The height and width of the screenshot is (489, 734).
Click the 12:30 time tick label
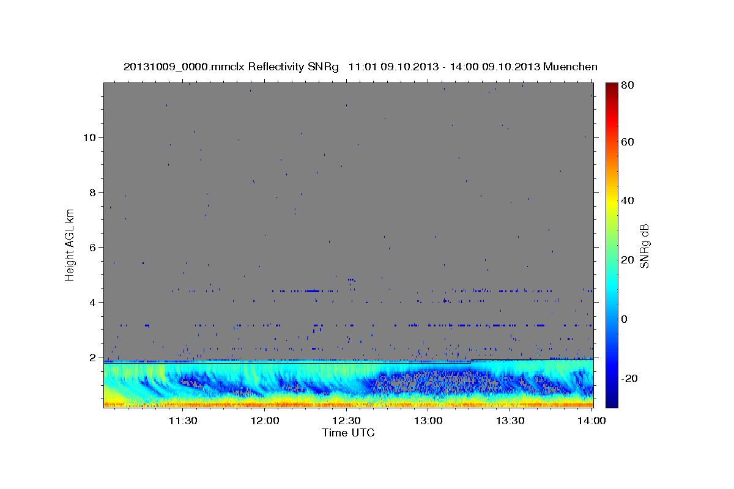[346, 421]
